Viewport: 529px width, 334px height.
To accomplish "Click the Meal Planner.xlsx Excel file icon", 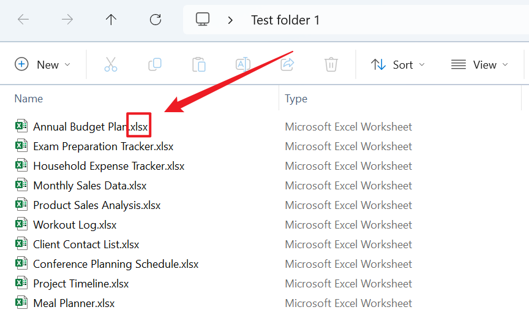I will (x=21, y=303).
